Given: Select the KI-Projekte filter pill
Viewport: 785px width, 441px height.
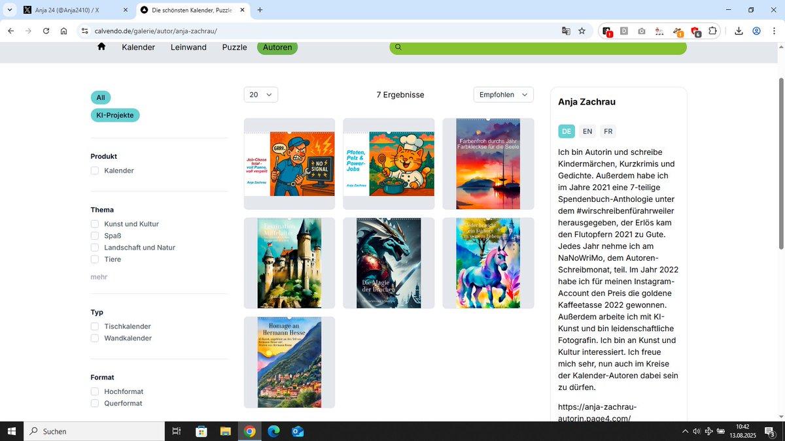Looking at the screenshot, I should (x=115, y=115).
